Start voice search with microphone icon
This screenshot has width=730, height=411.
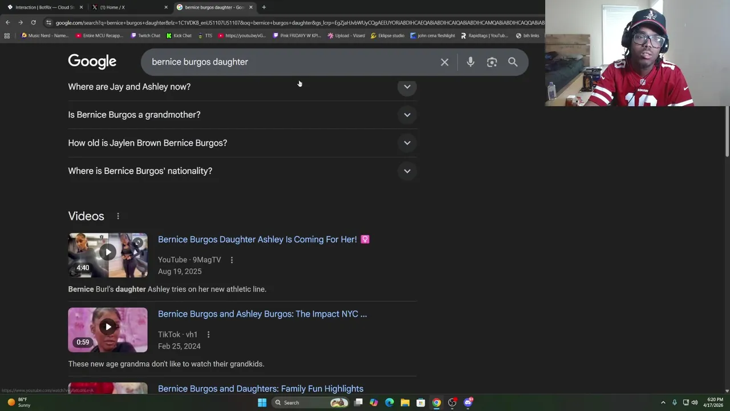(471, 62)
